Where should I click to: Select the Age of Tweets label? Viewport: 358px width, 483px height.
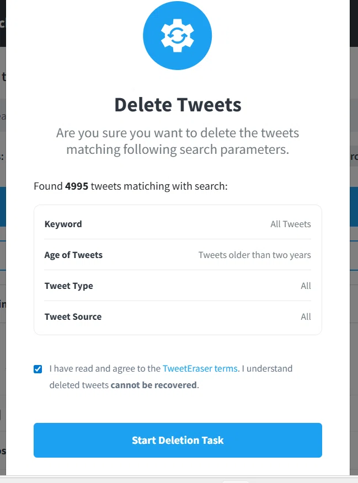click(73, 255)
